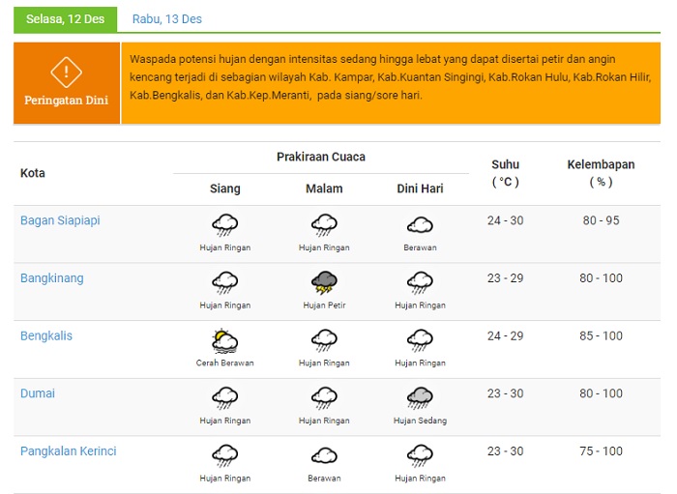Open the Dumai city link
The height and width of the screenshot is (494, 677).
point(38,393)
